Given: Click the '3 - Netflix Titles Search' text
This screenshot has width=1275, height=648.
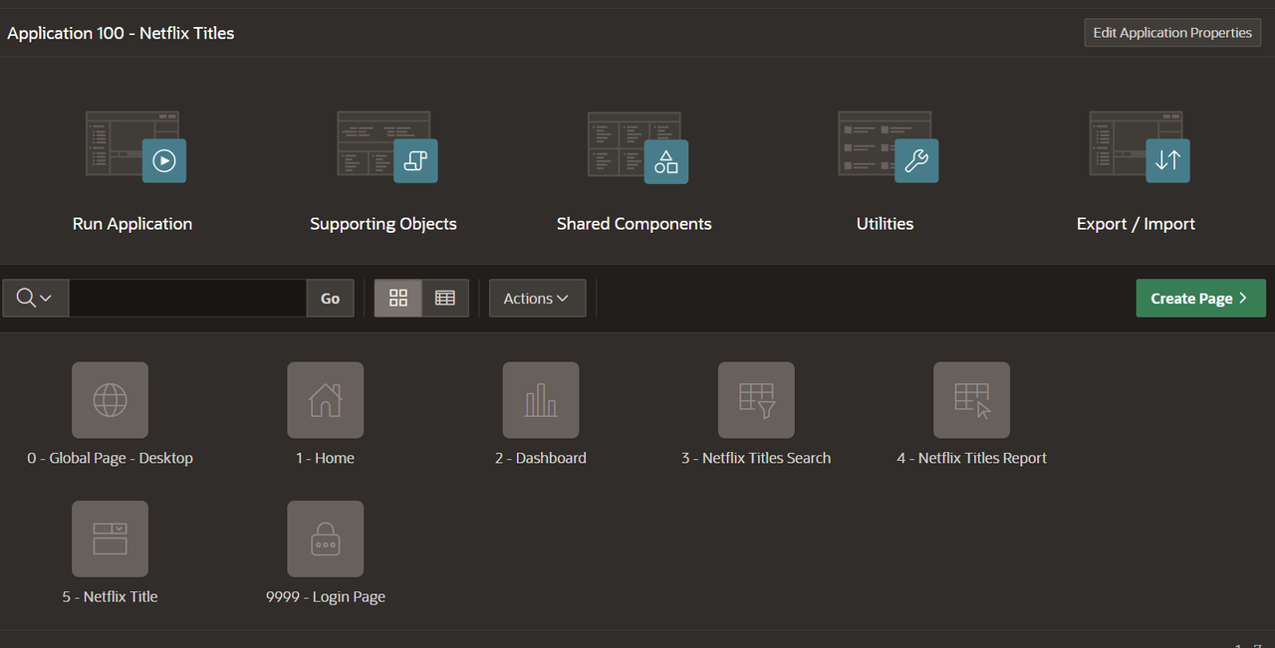Looking at the screenshot, I should tap(756, 458).
